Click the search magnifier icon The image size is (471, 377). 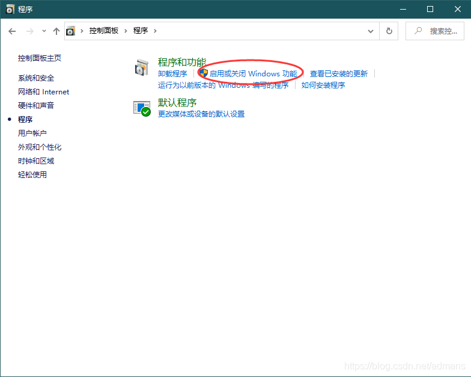click(418, 31)
